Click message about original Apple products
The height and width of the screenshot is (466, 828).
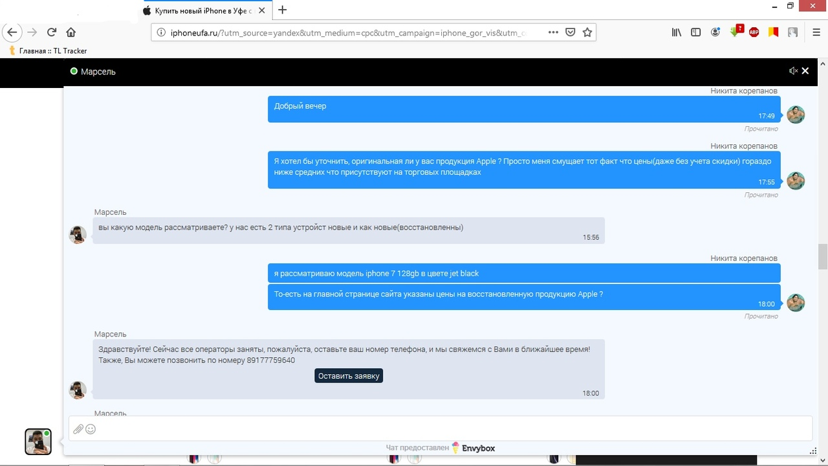(524, 170)
